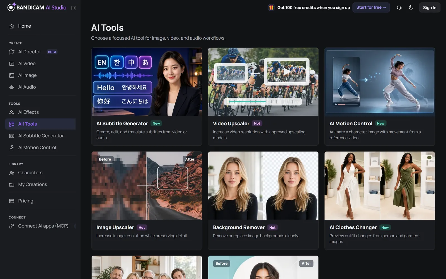
Task: Click the AI Video play icon
Action: click(11, 64)
